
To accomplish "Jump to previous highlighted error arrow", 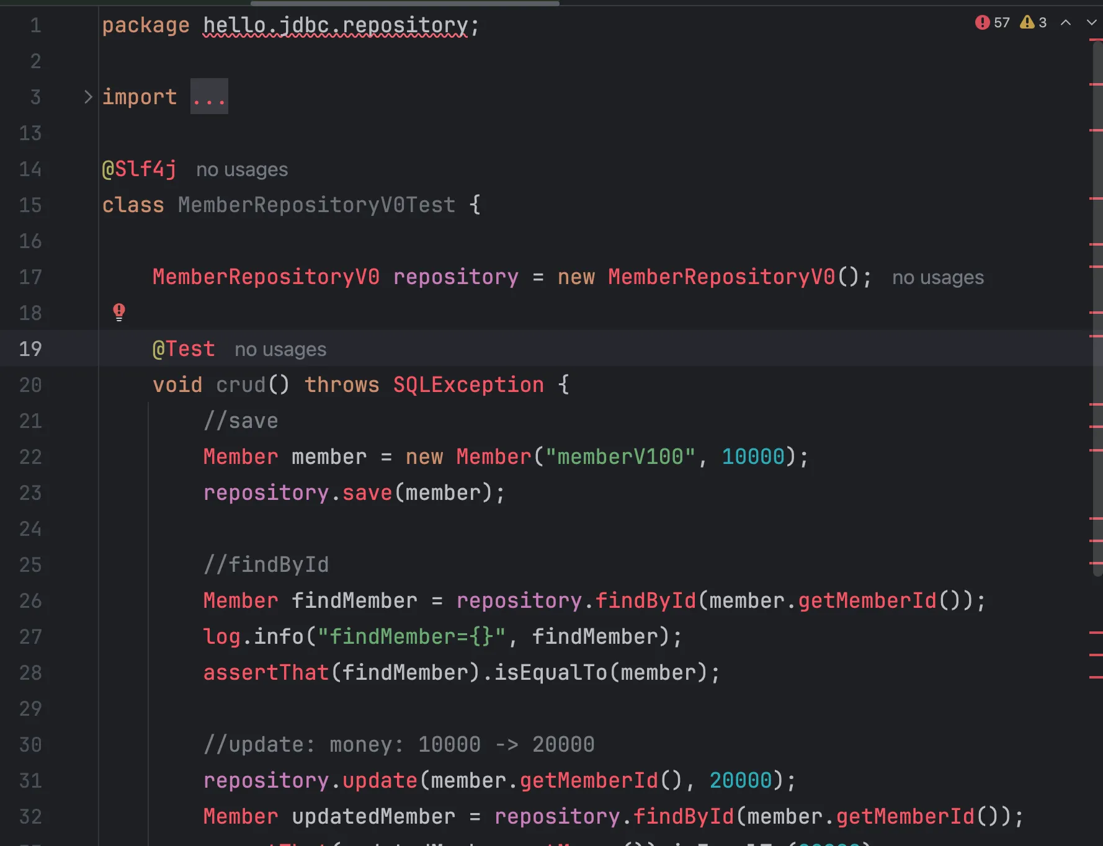I will tap(1066, 22).
